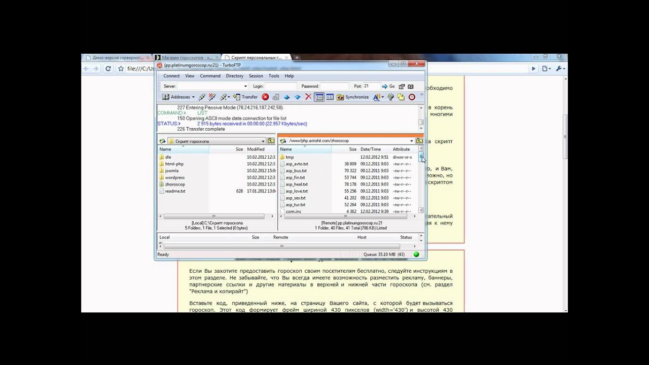Click remote pane parent folder up icon
Image resolution: width=649 pixels, height=365 pixels.
tap(419, 141)
